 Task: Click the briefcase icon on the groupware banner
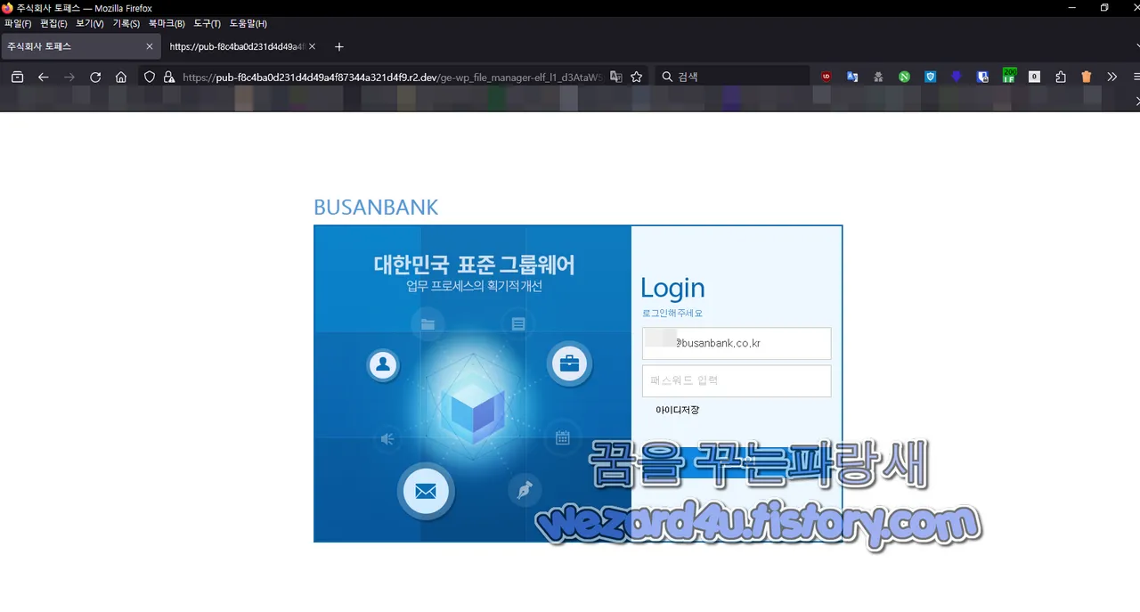(569, 363)
